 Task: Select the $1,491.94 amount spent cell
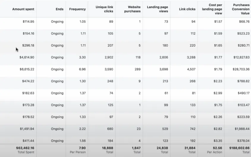tap(27, 129)
